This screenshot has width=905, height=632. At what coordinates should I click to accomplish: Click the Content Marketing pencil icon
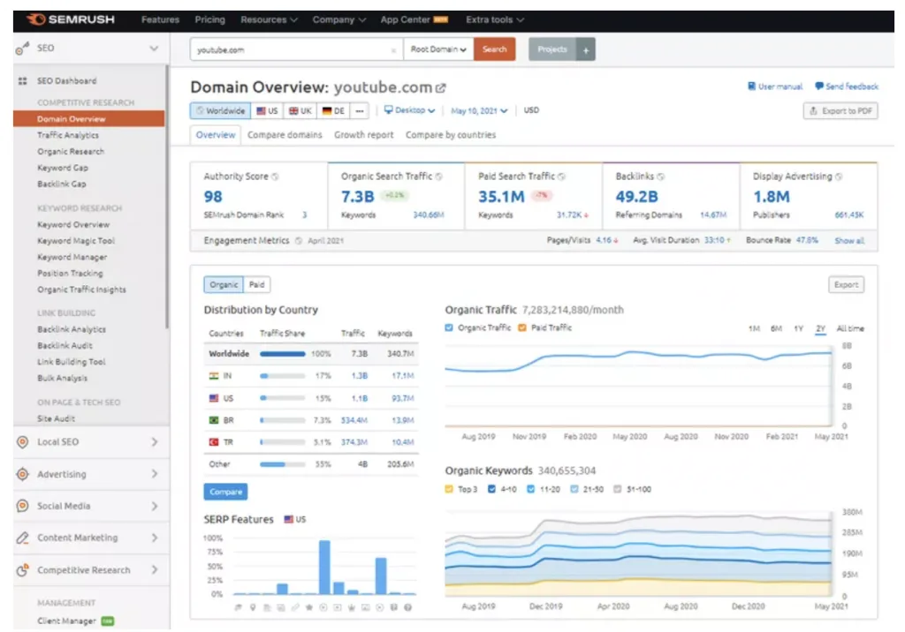pyautogui.click(x=22, y=538)
